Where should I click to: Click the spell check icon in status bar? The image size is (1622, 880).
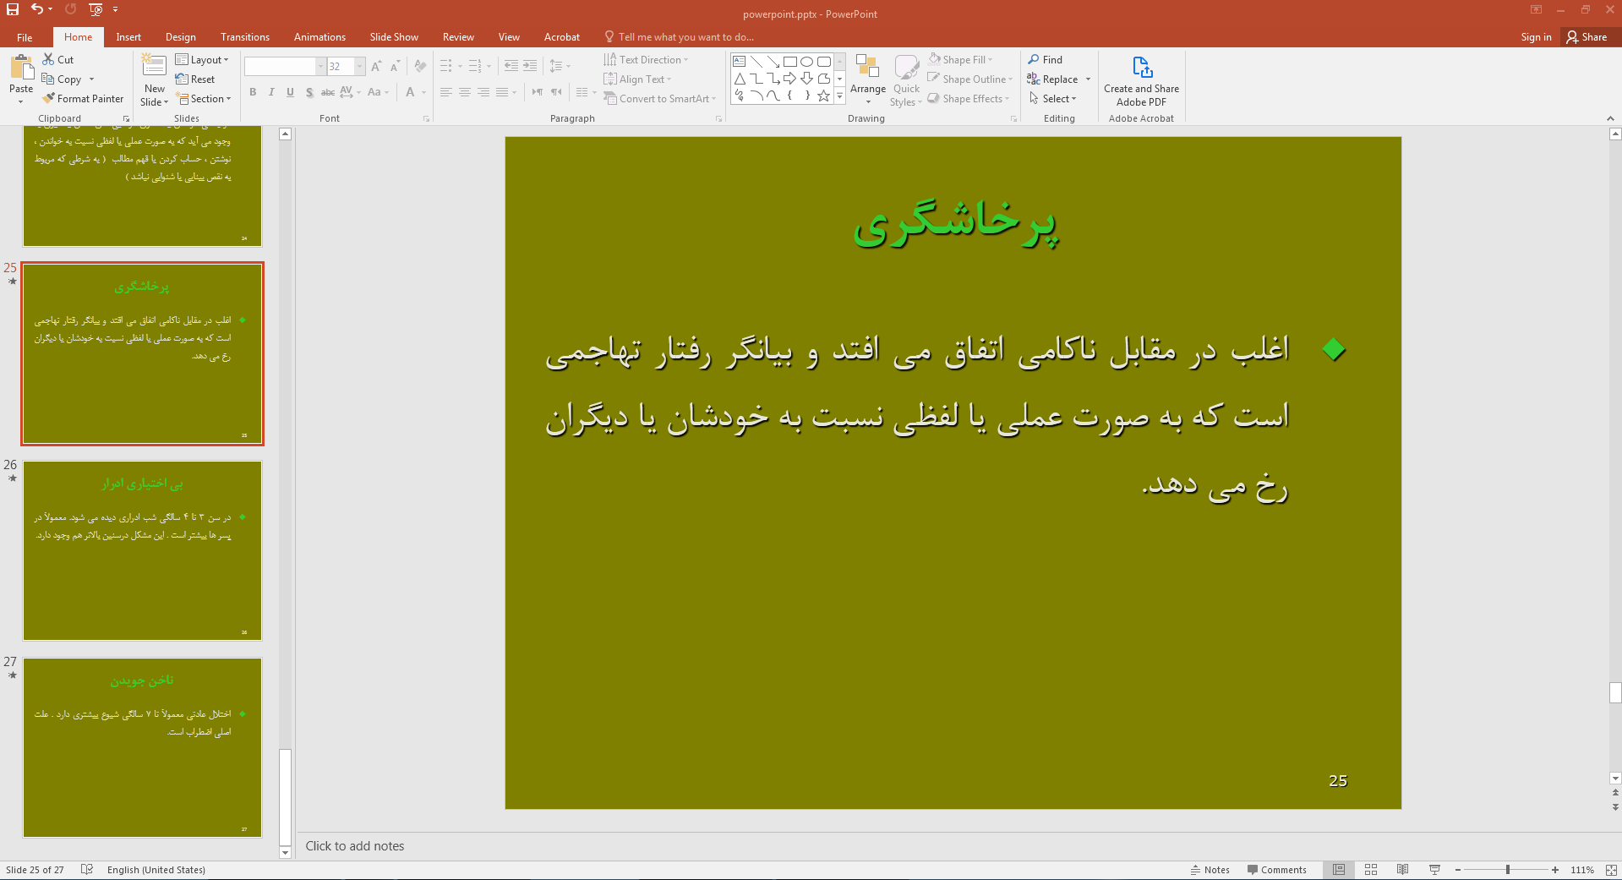coord(87,870)
